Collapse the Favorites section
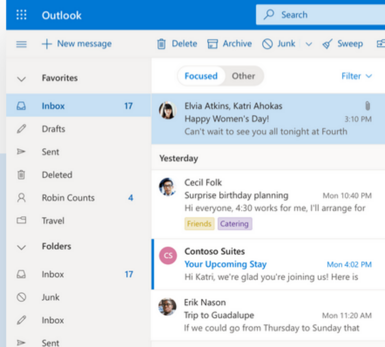The height and width of the screenshot is (347, 385). [x=21, y=79]
